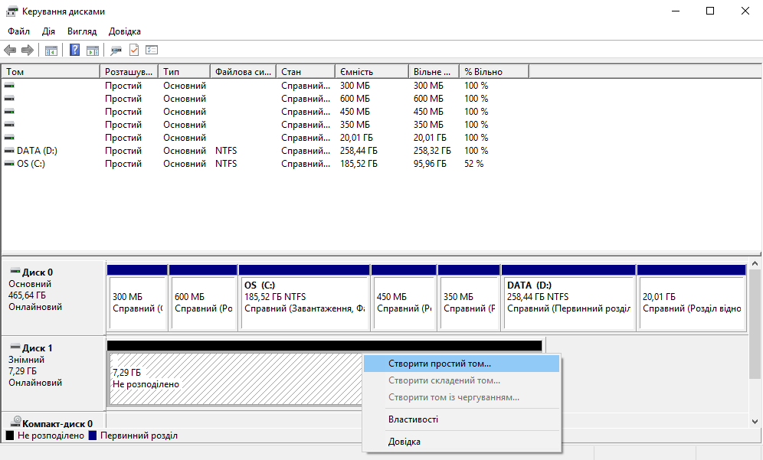Image resolution: width=763 pixels, height=460 pixels.
Task: Click Довідка in the context menu
Action: pos(404,442)
